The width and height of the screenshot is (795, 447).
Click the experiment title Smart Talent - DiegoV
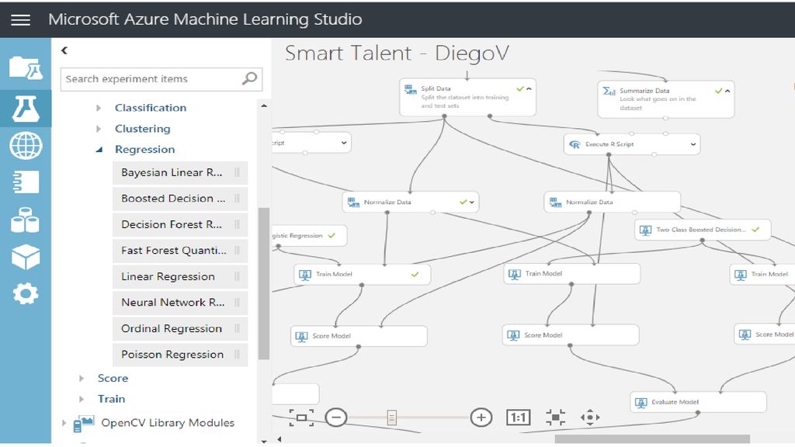(397, 54)
